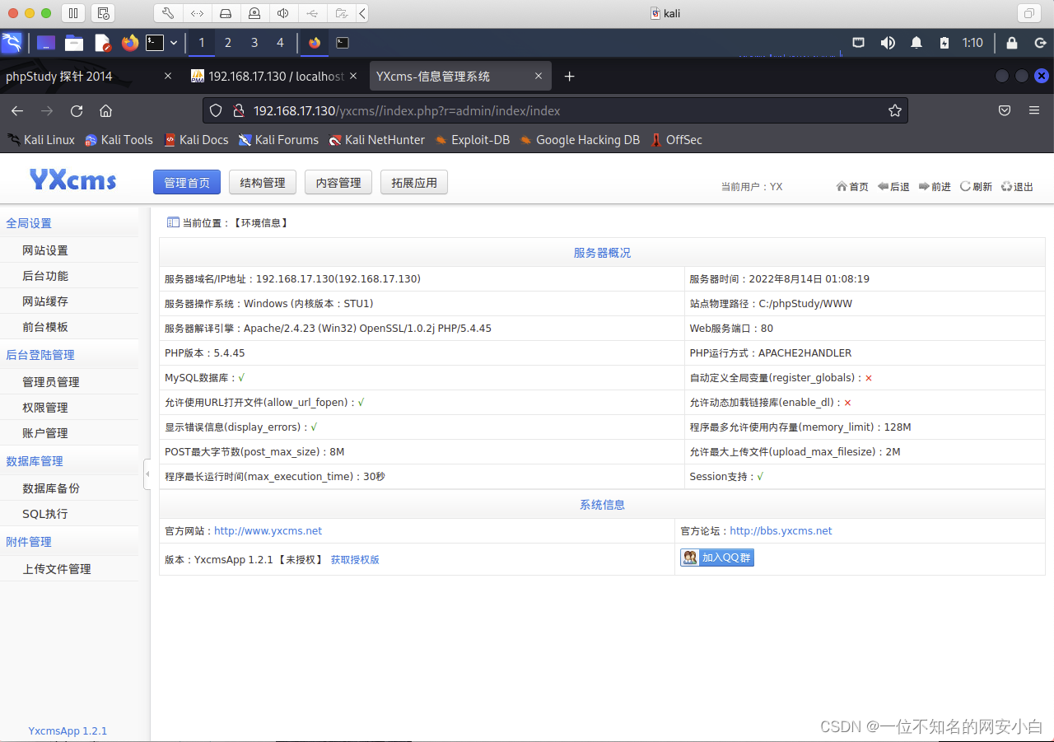1054x742 pixels.
Task: Switch to workspace 2
Action: click(228, 43)
